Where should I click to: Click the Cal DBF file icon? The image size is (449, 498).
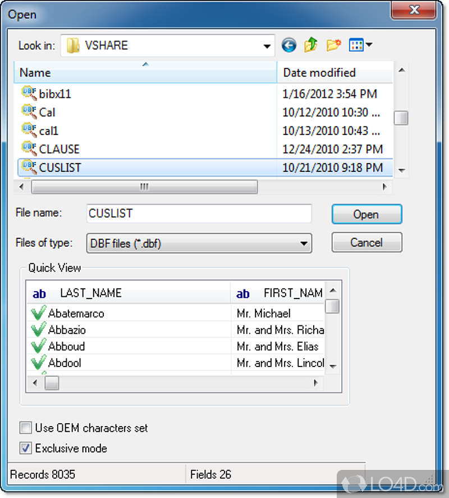(29, 112)
